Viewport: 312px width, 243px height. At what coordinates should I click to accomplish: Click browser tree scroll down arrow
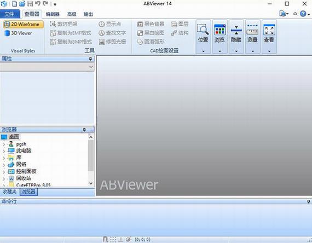point(91,183)
